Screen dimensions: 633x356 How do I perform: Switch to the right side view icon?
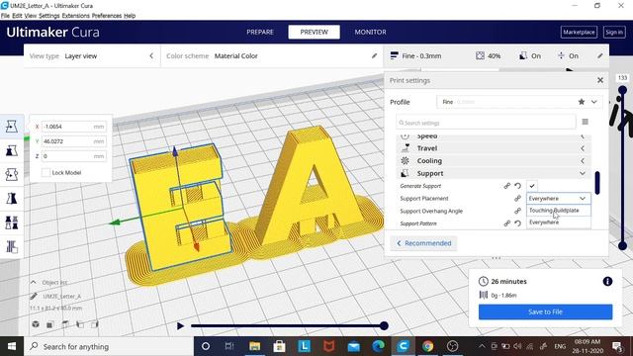95,324
